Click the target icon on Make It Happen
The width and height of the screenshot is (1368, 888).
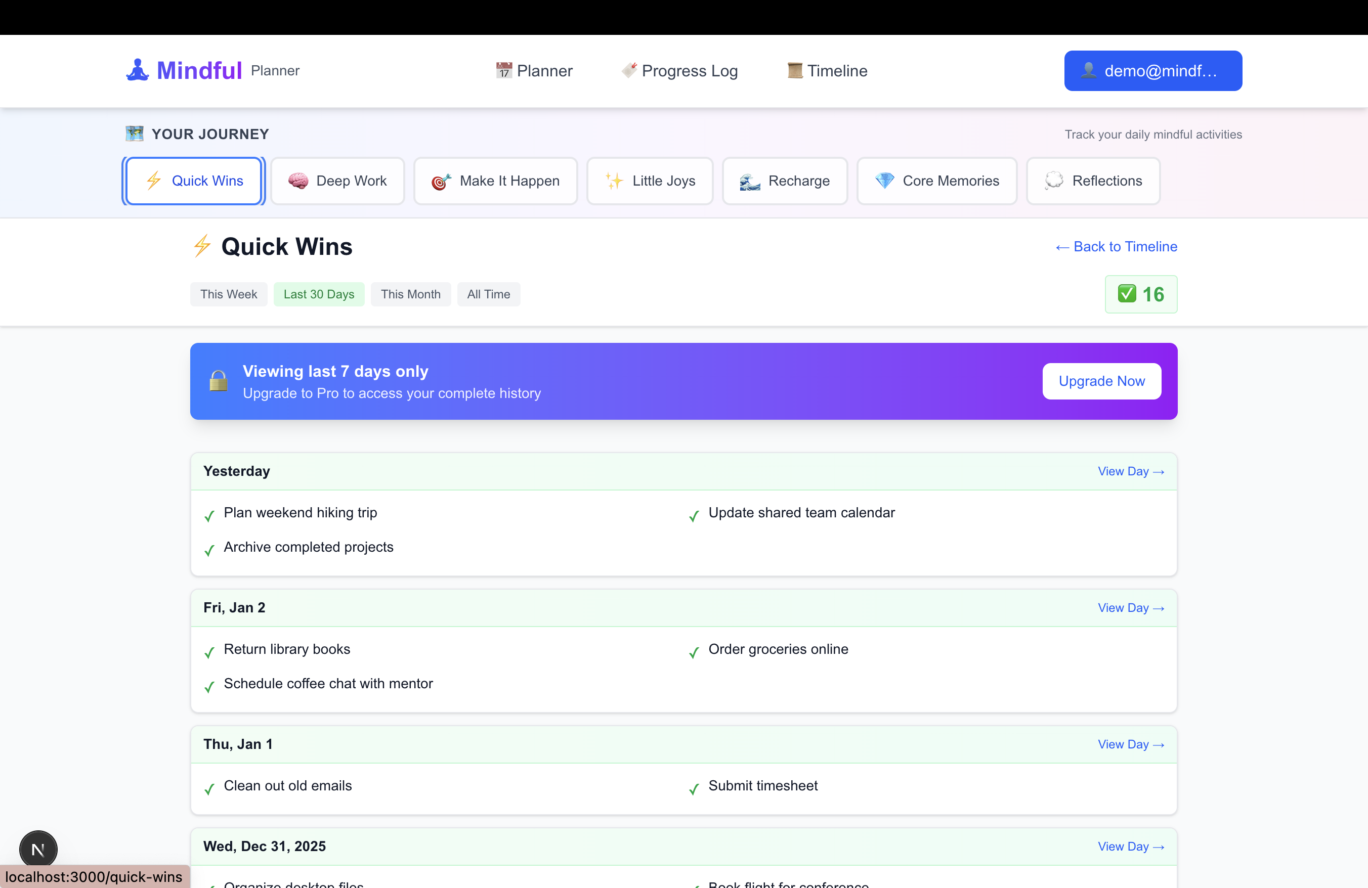pyautogui.click(x=441, y=182)
